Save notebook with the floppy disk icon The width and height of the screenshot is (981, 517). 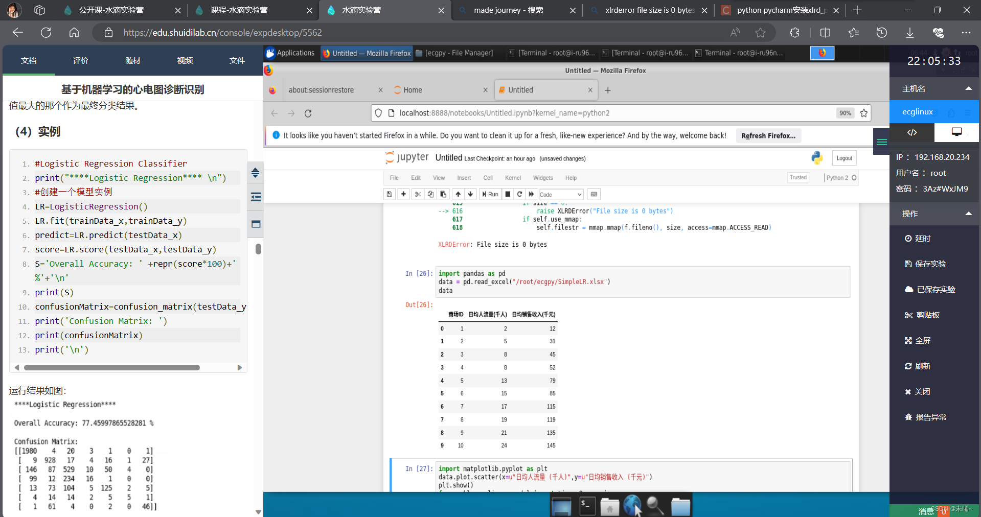pyautogui.click(x=390, y=194)
